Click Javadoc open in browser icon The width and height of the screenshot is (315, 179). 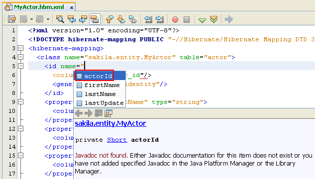click(x=99, y=113)
